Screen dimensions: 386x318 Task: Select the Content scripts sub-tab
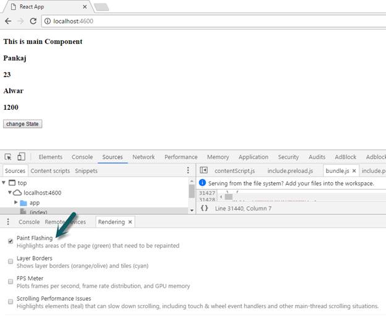tap(50, 171)
